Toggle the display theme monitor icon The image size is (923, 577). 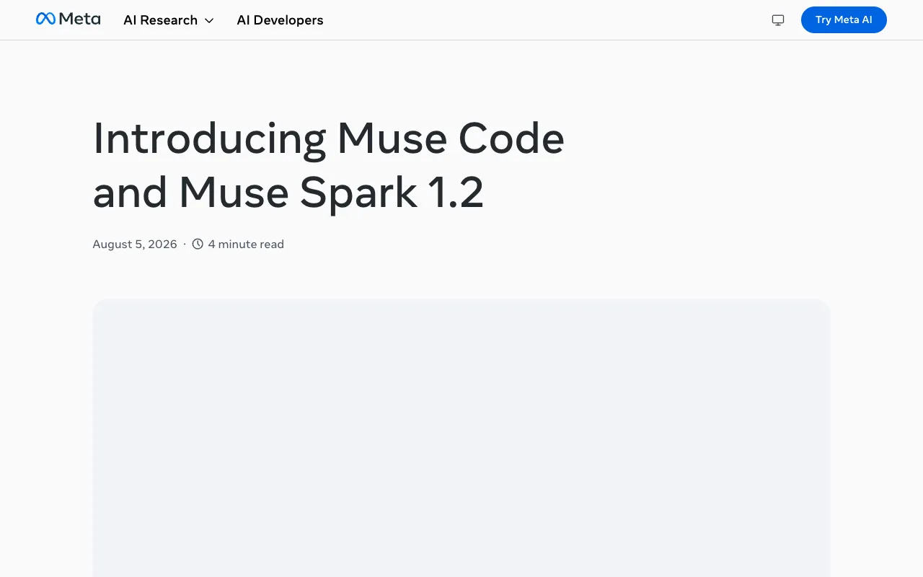pos(778,20)
